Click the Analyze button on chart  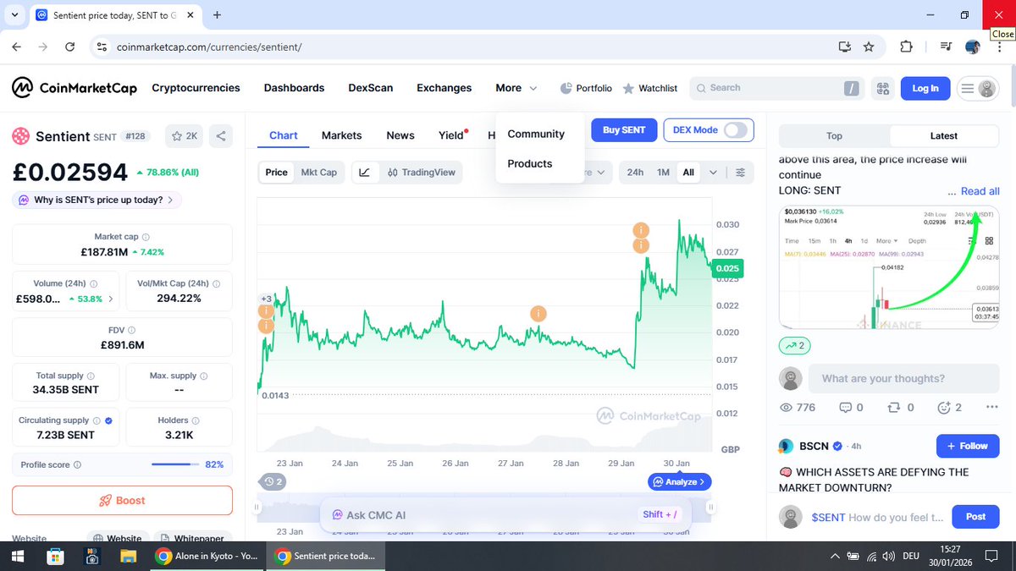pyautogui.click(x=681, y=481)
